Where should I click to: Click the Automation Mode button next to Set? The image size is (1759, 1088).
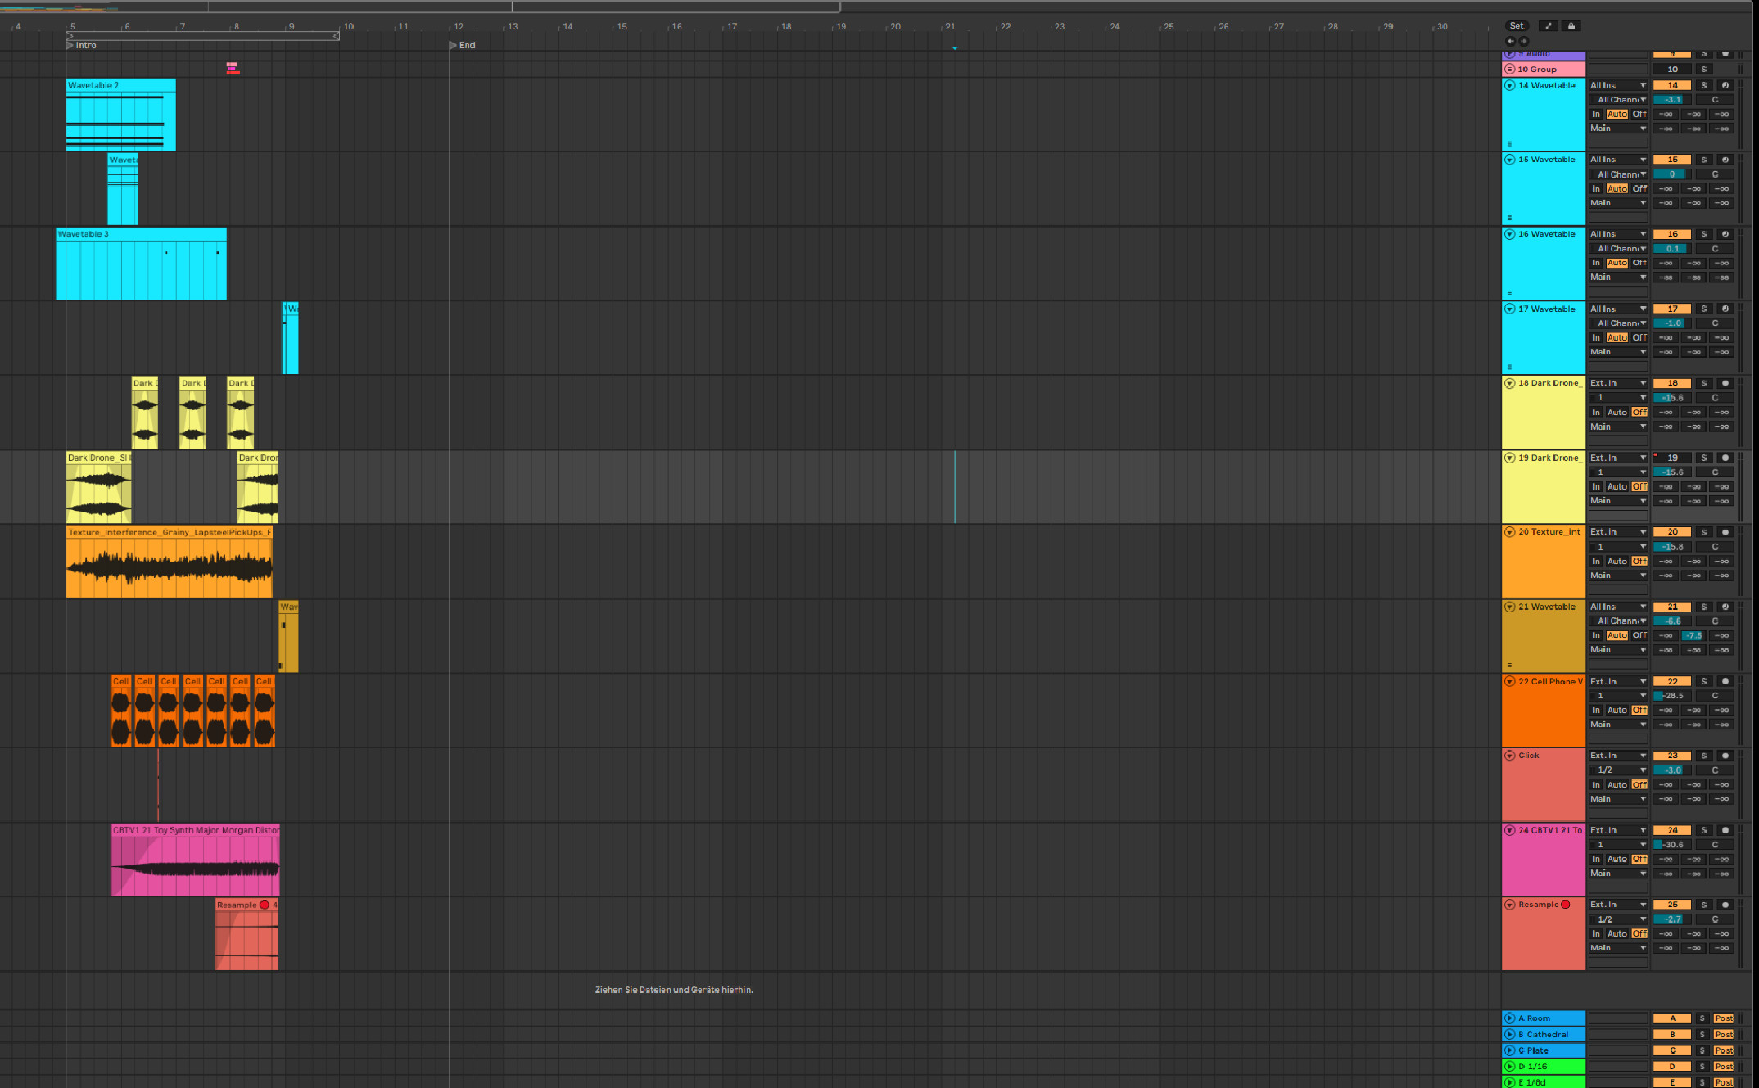(1548, 26)
